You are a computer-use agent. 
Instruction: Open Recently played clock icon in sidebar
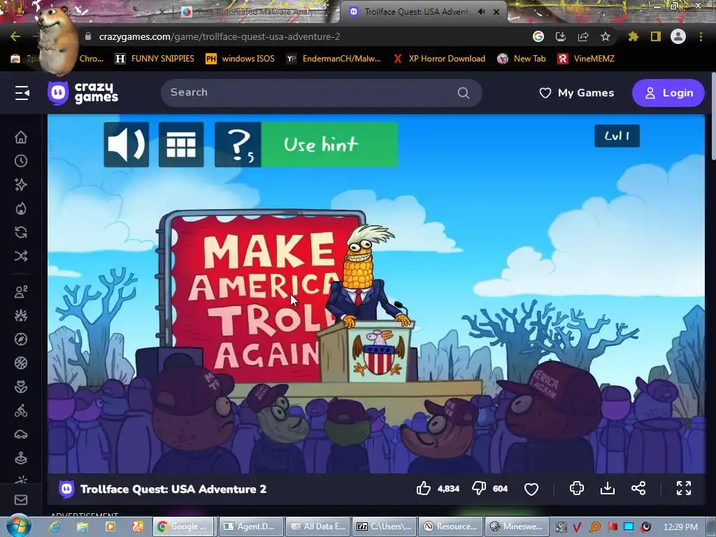coord(21,161)
